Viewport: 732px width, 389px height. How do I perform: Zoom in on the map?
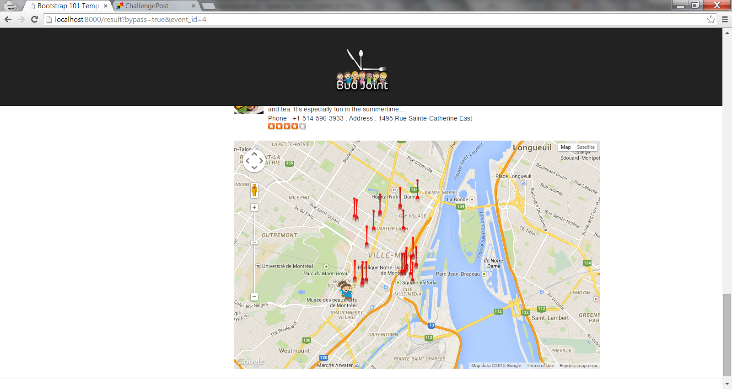pos(254,207)
